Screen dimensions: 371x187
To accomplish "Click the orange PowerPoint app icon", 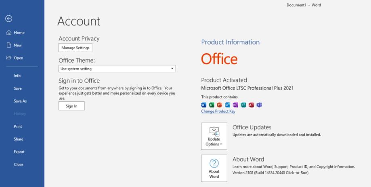I will pos(220,105).
